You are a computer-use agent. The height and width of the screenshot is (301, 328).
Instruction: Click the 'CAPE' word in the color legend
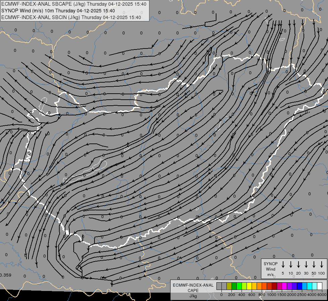coord(193,290)
